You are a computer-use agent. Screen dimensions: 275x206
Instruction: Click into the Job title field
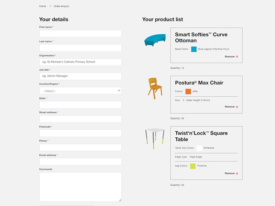pyautogui.click(x=80, y=76)
